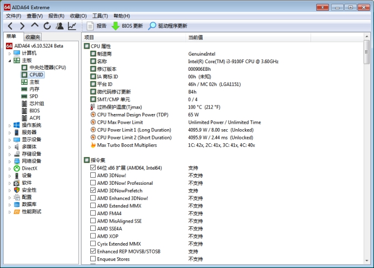The image size is (374, 268).
Task: Toggle the 64位 x86 扩展 checkbox
Action: click(x=93, y=167)
